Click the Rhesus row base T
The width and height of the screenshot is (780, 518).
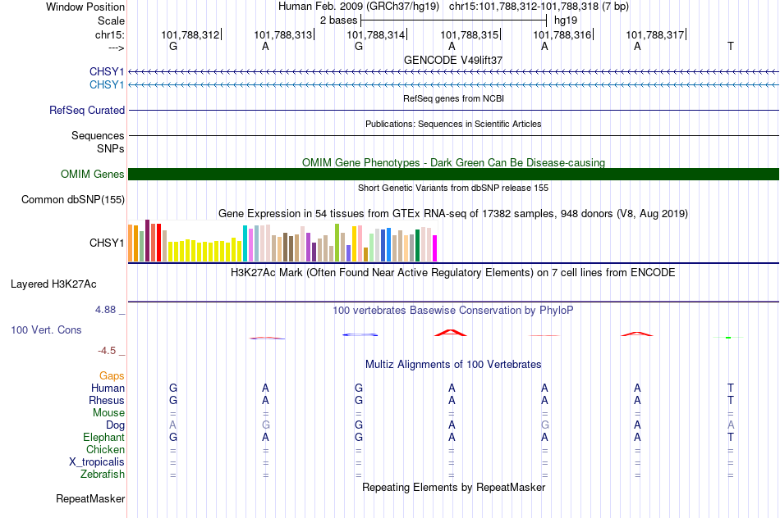pyautogui.click(x=730, y=400)
